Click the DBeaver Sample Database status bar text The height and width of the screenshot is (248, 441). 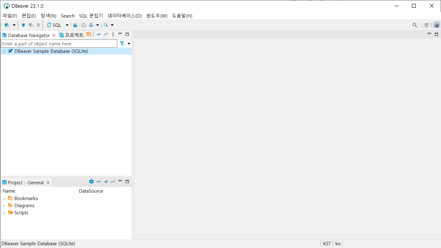coord(38,243)
